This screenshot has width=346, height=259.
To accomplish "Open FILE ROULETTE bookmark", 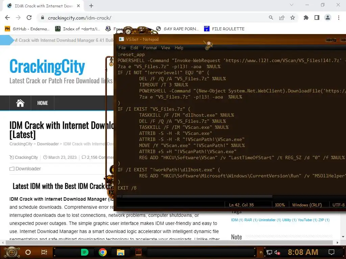I will click(x=224, y=29).
